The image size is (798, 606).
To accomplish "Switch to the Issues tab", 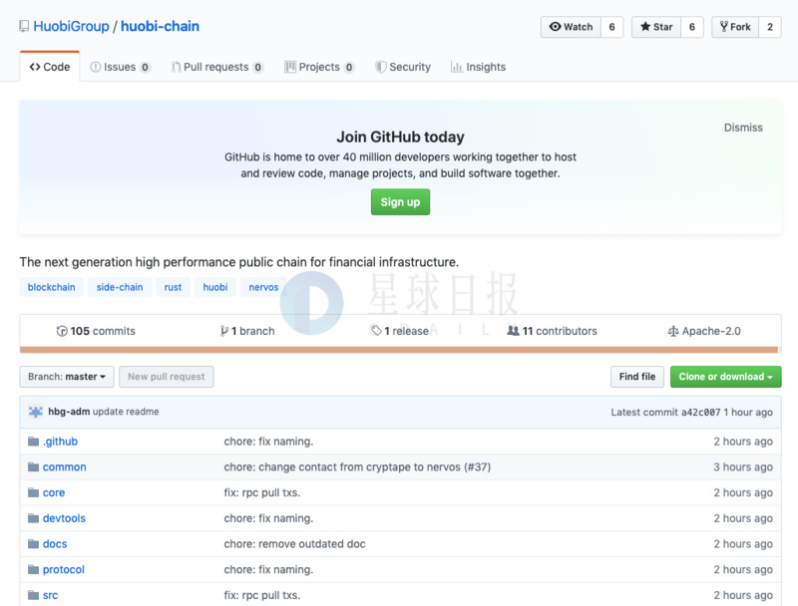I will [x=120, y=67].
